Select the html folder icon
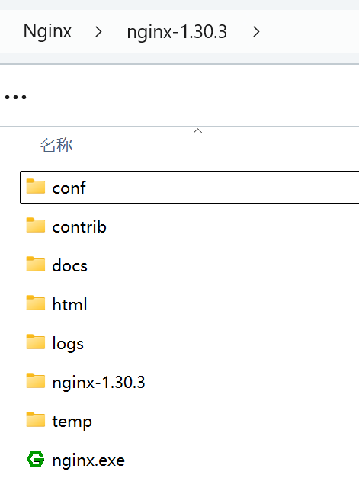 tap(36, 303)
